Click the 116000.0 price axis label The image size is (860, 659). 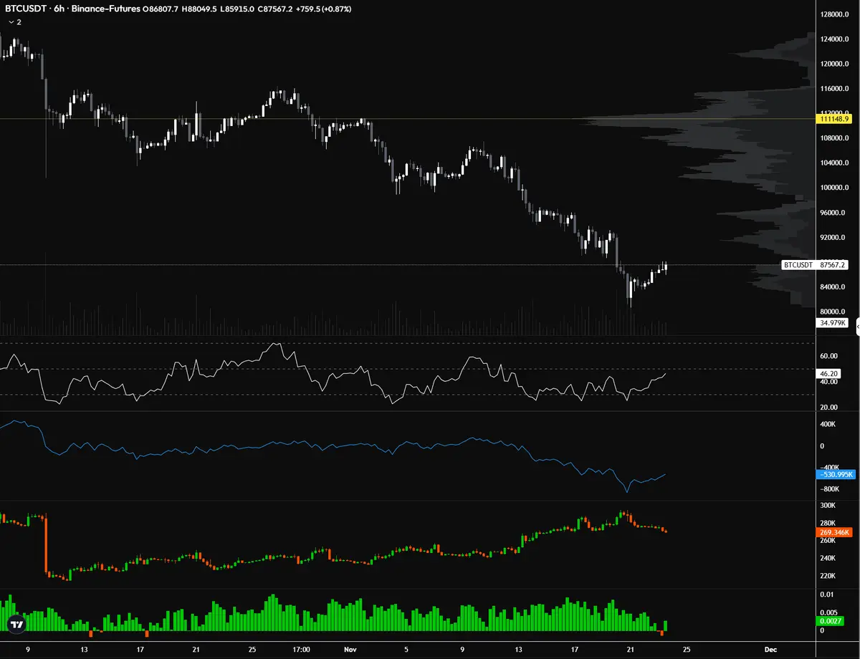point(834,89)
